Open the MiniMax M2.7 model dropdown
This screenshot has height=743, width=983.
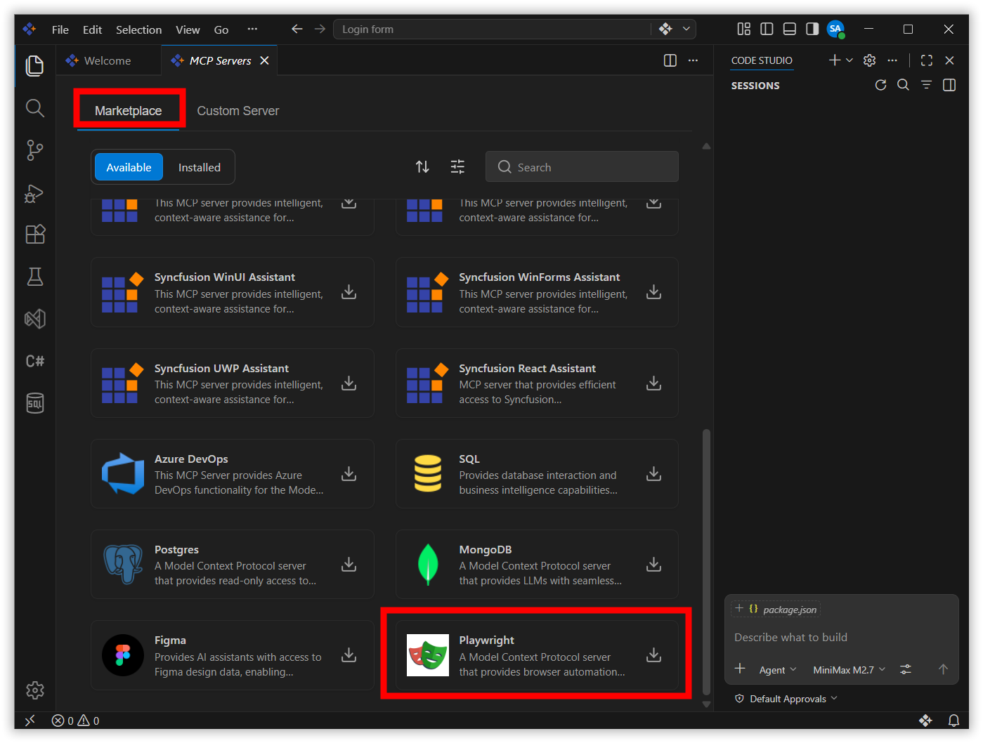pyautogui.click(x=849, y=670)
